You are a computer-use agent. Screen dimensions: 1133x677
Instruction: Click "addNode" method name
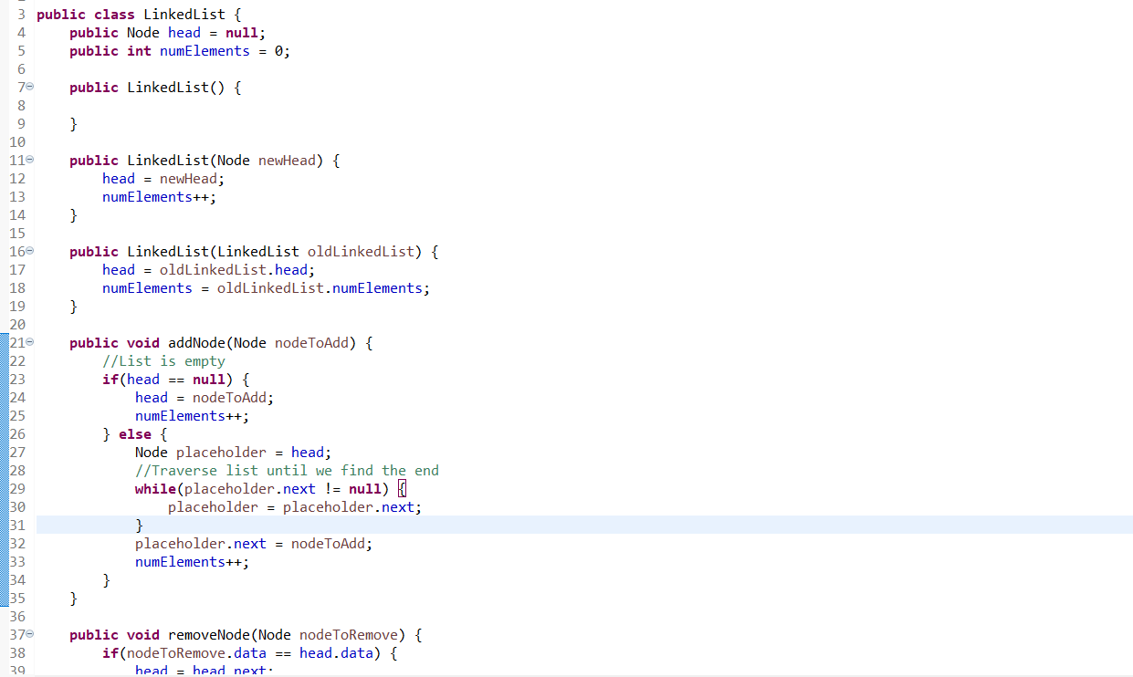tap(196, 343)
